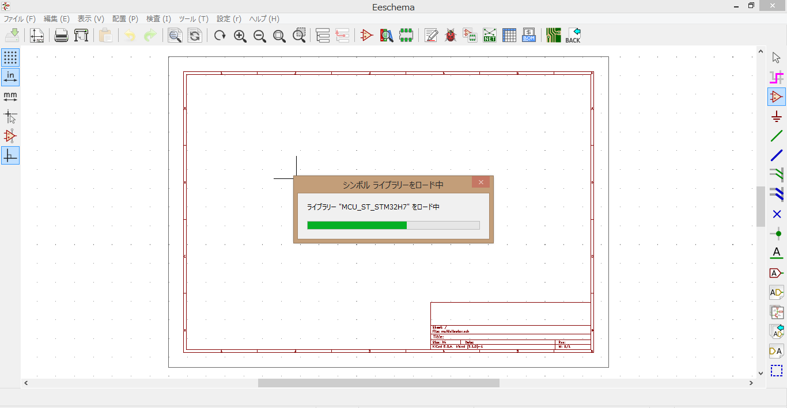787x408 pixels.
Task: Open the 編集 (E) menu
Action: click(56, 19)
